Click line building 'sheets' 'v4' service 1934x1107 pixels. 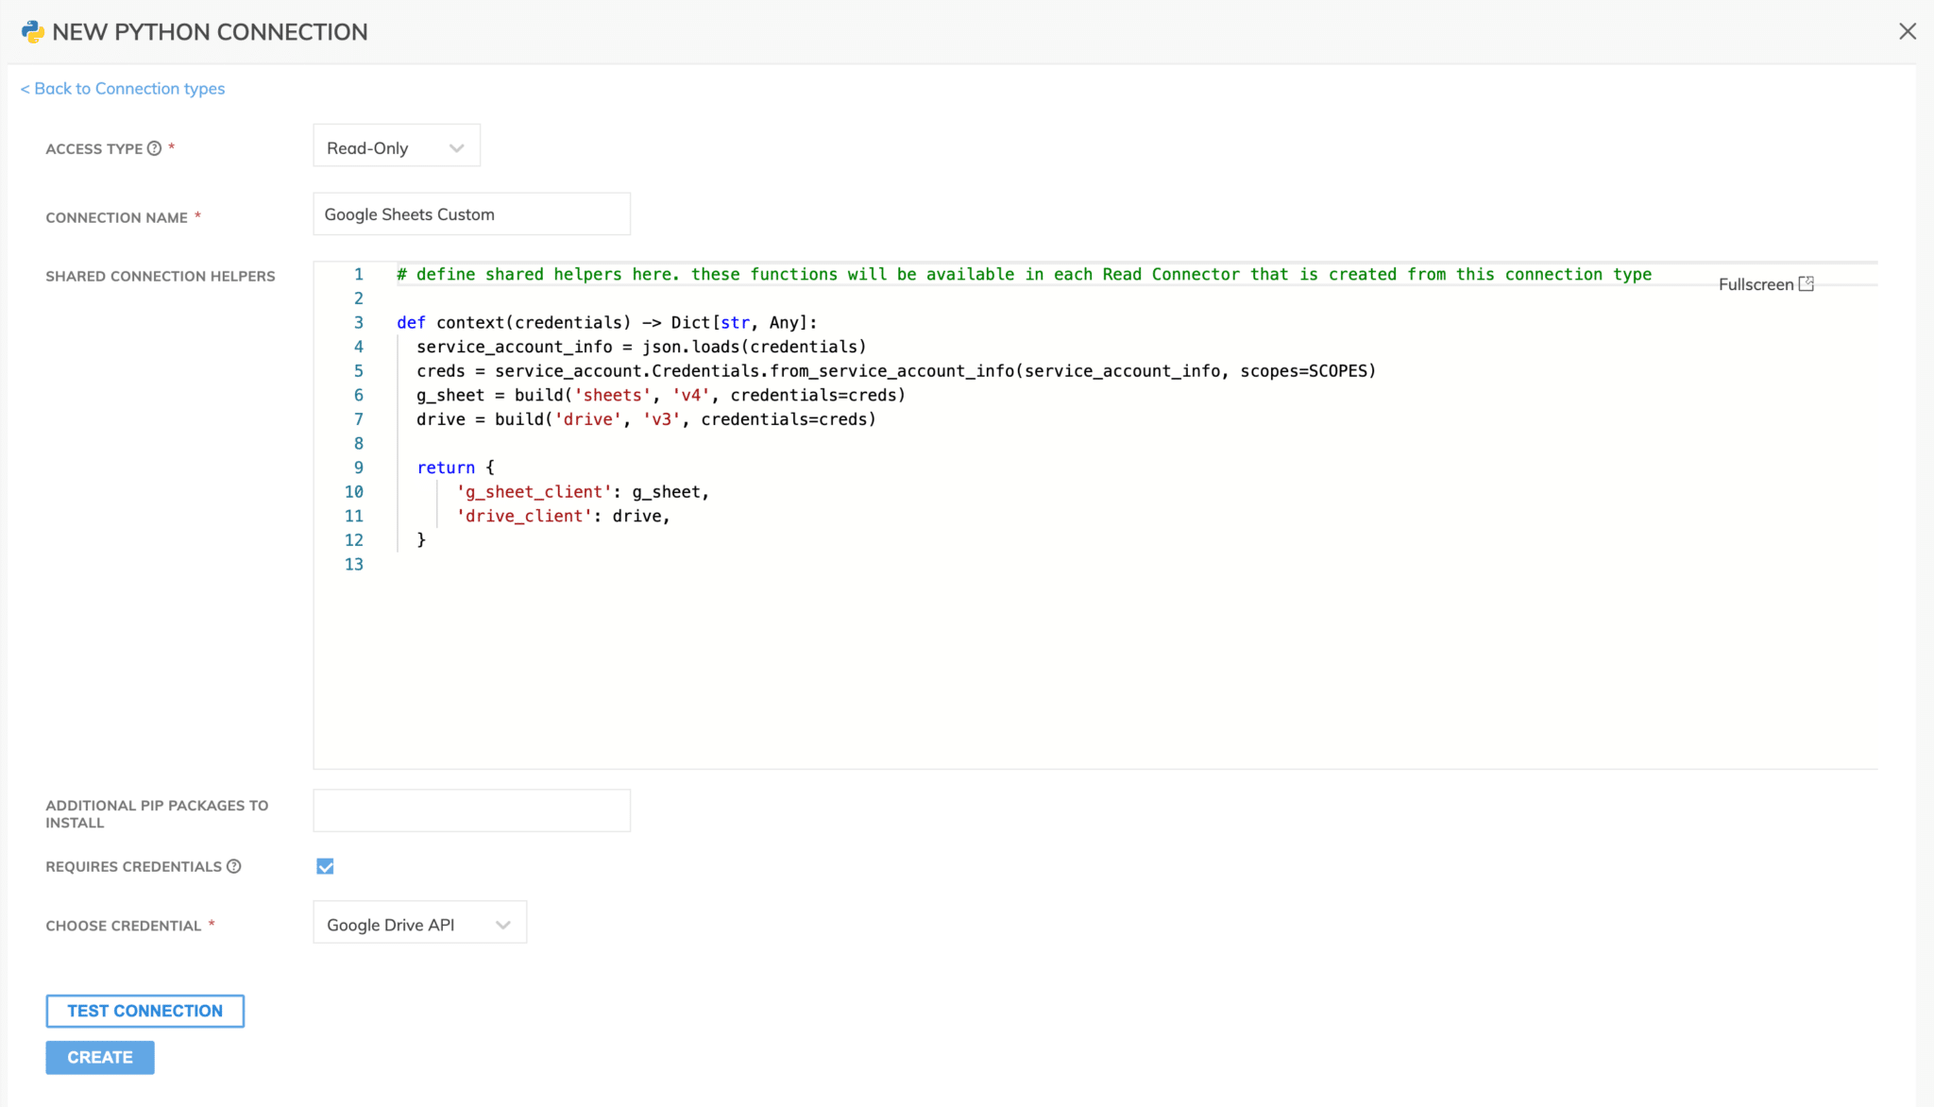click(661, 395)
